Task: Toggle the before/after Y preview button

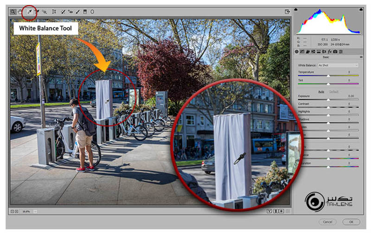Action: pyautogui.click(x=269, y=211)
